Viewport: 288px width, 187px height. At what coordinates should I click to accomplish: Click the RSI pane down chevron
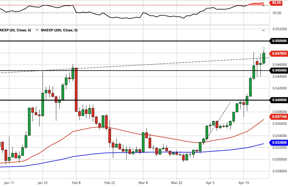pyautogui.click(x=263, y=6)
